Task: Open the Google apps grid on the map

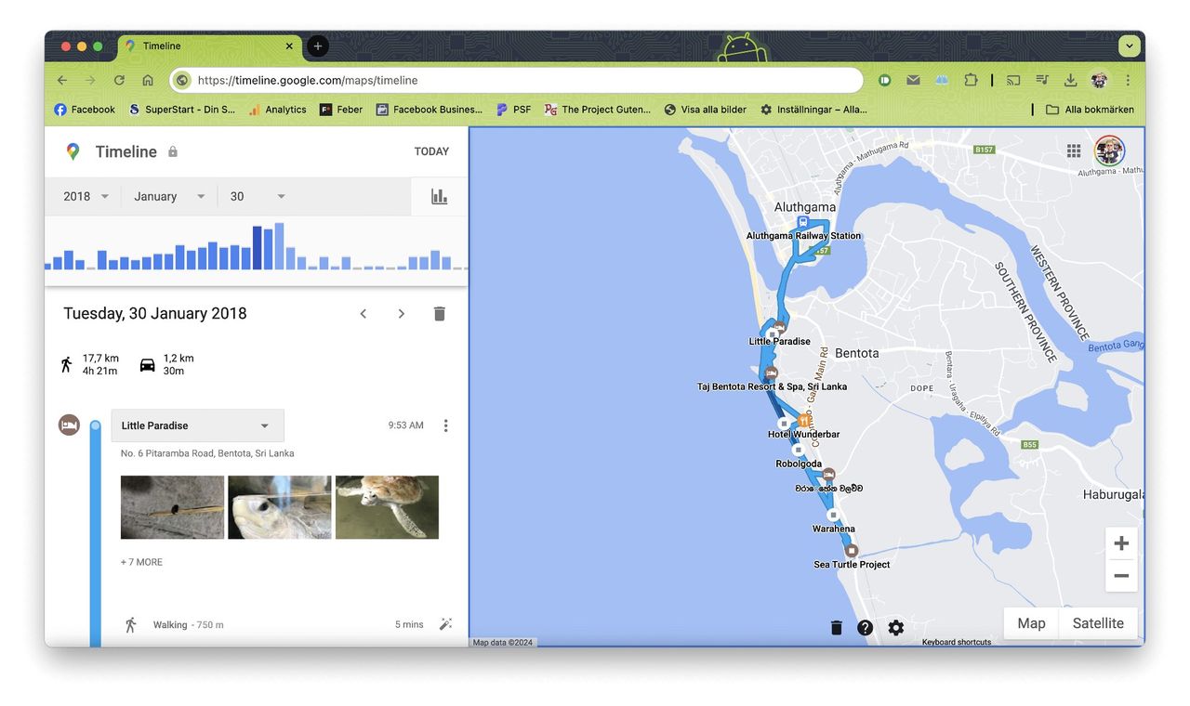Action: coord(1073,150)
